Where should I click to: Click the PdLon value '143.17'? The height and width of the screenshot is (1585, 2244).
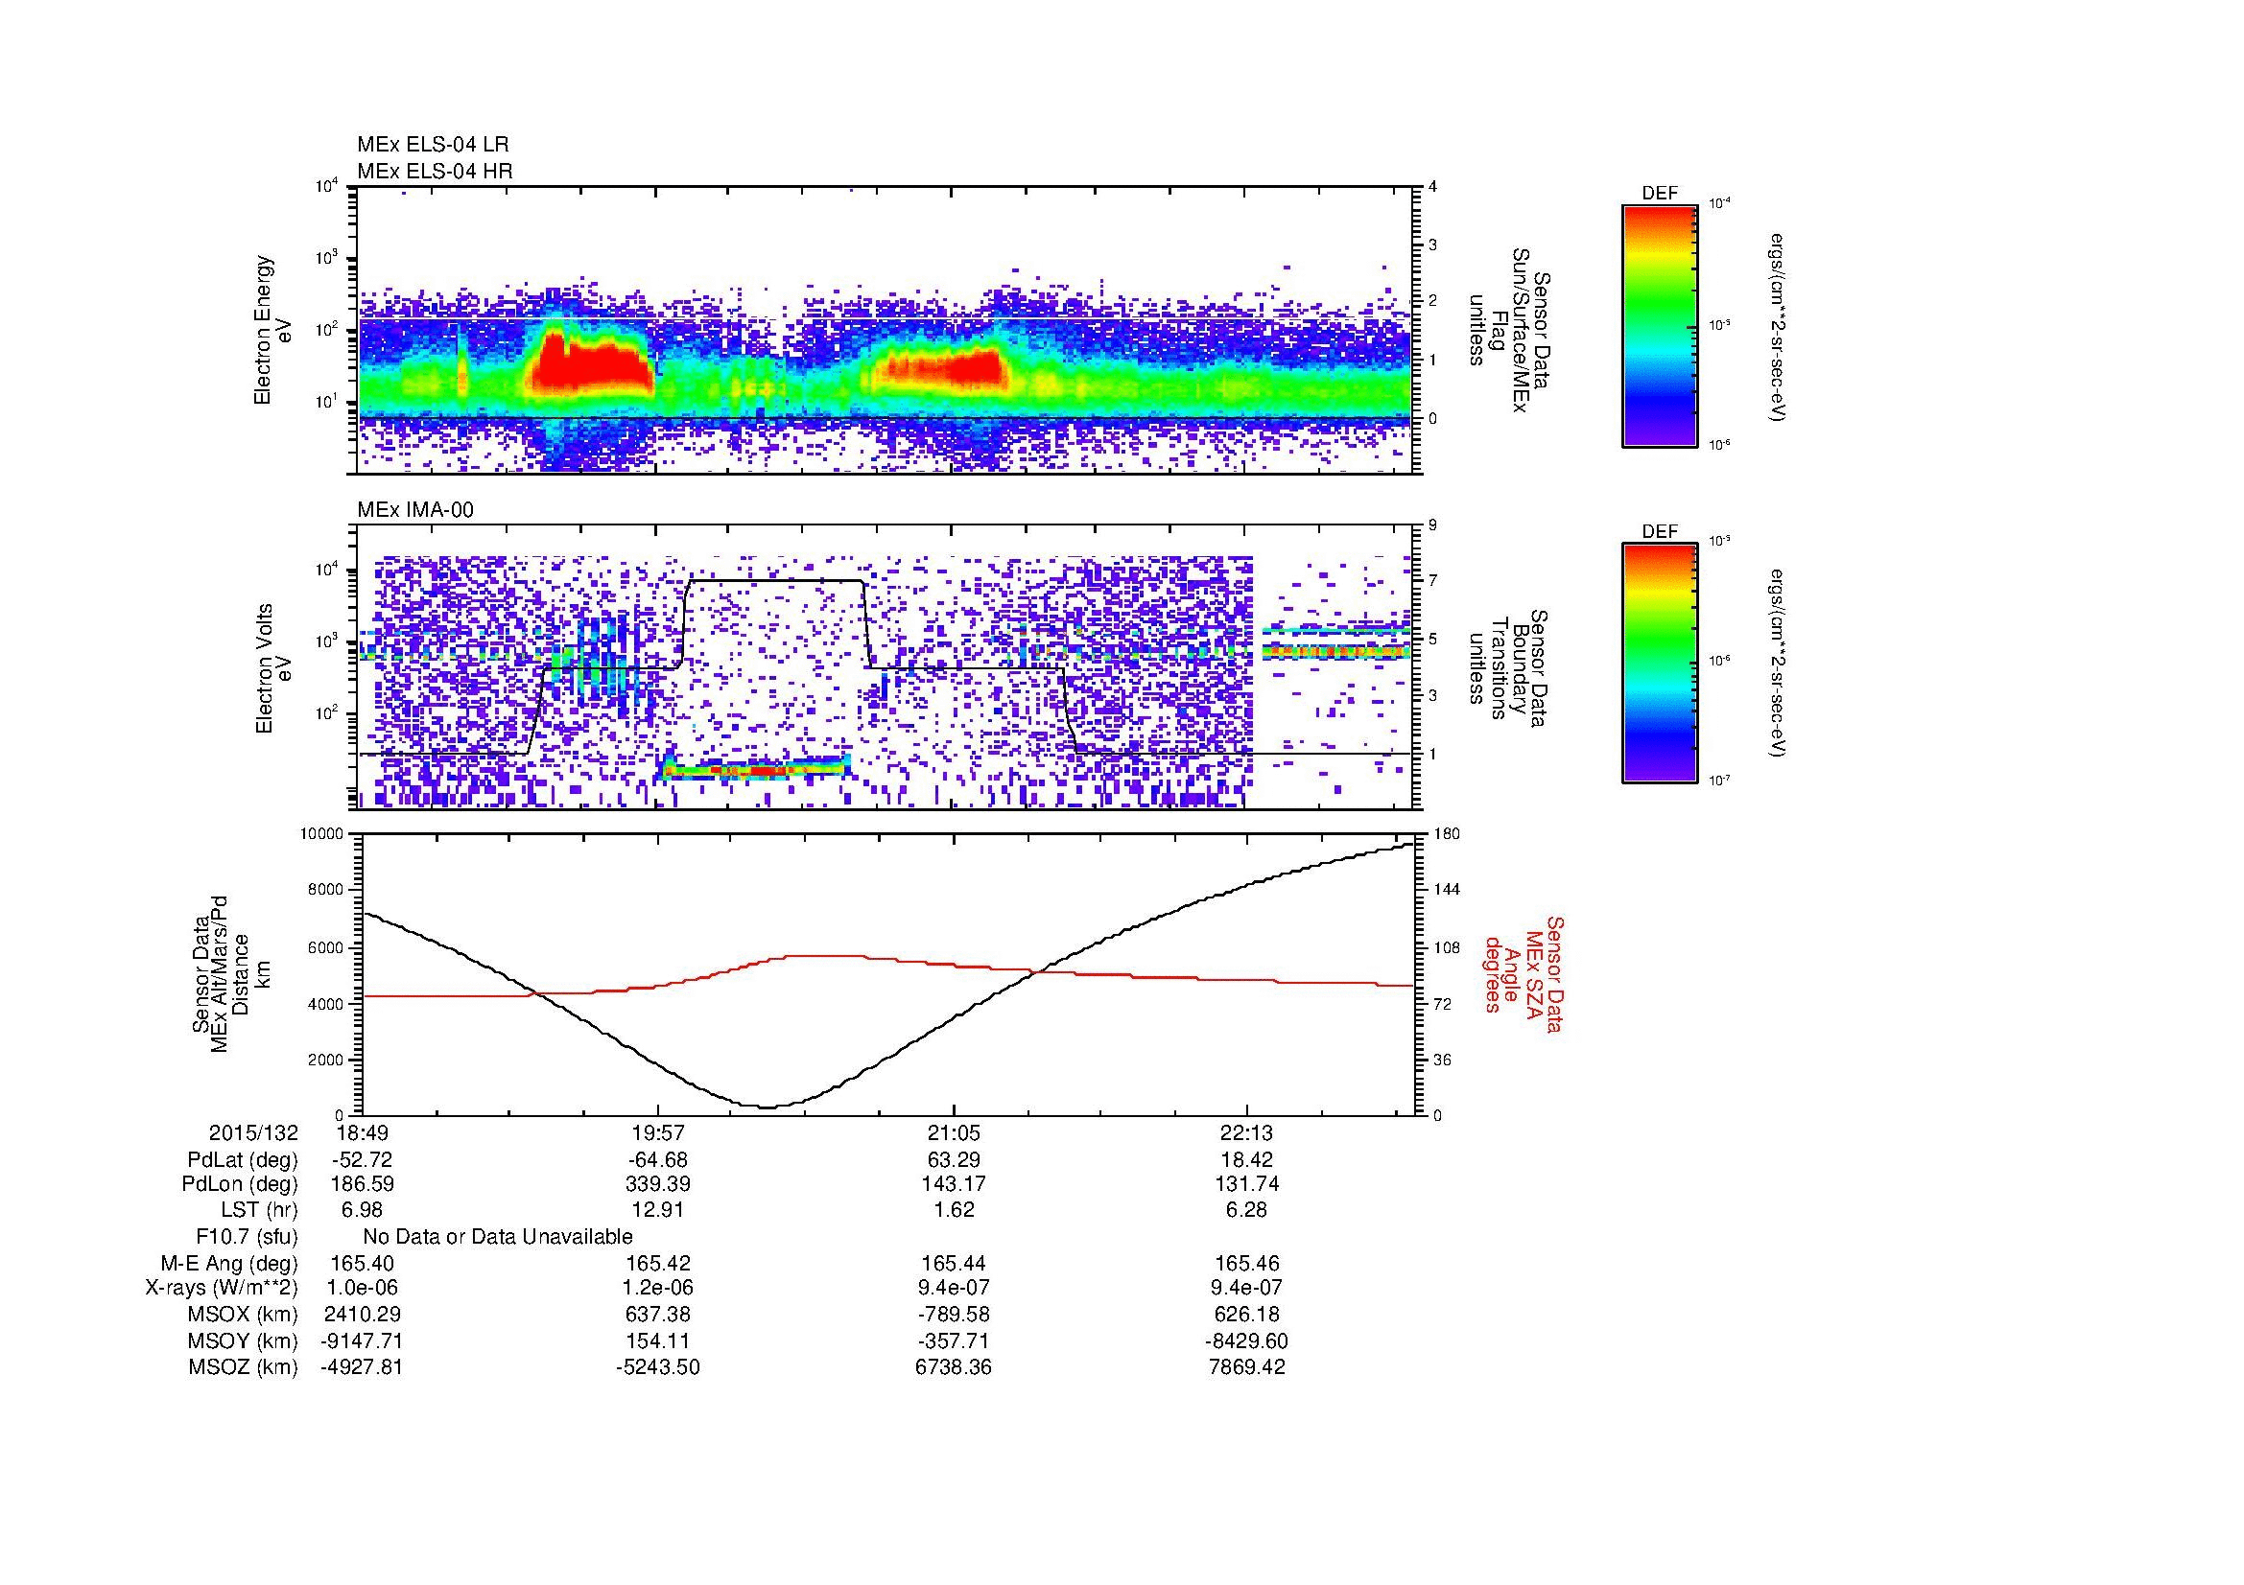coord(953,1184)
